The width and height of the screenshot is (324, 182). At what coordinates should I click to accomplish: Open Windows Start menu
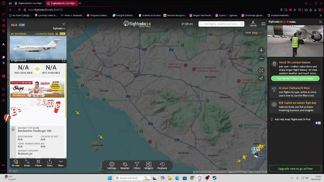click(110, 178)
